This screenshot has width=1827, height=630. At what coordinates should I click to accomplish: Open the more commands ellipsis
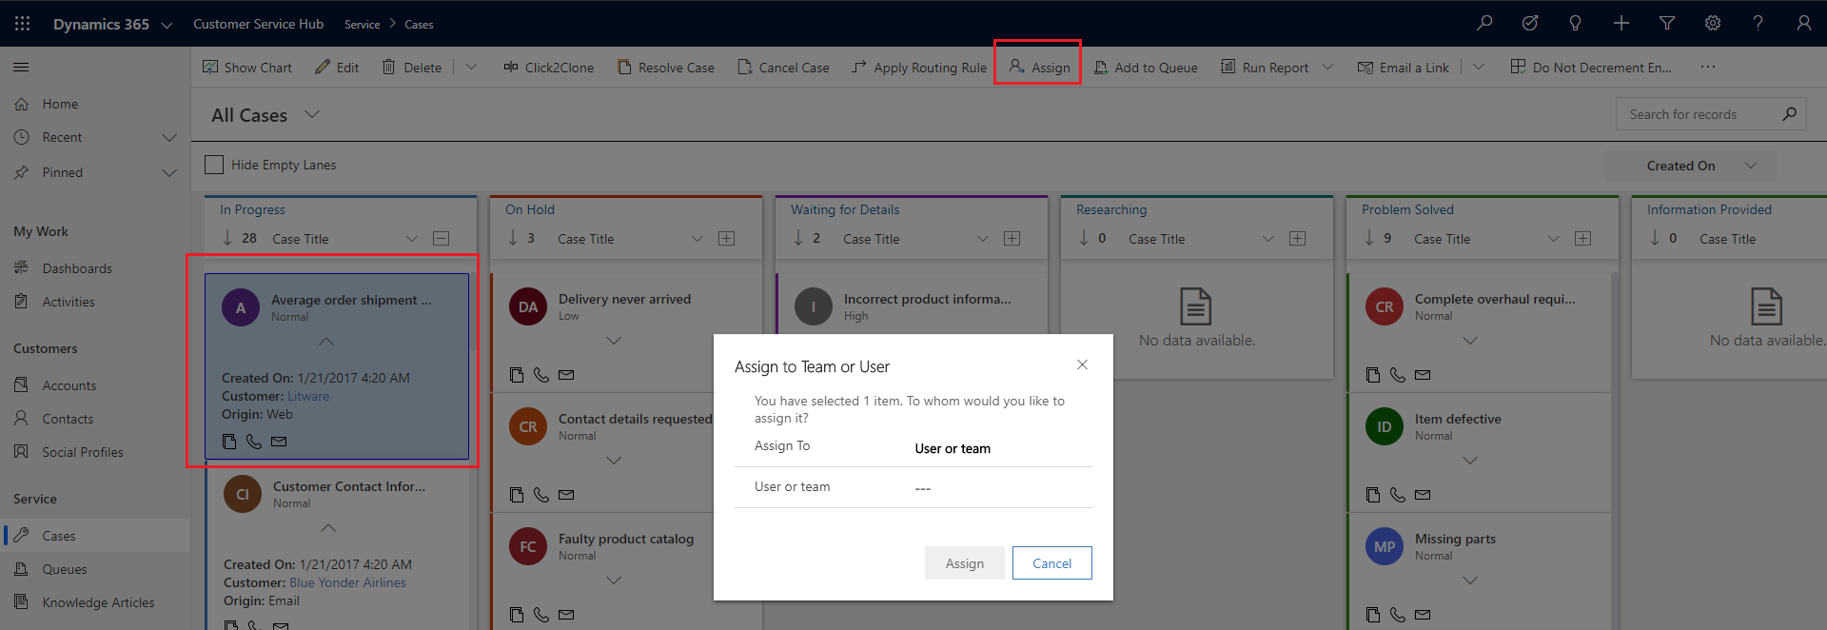pos(1708,67)
